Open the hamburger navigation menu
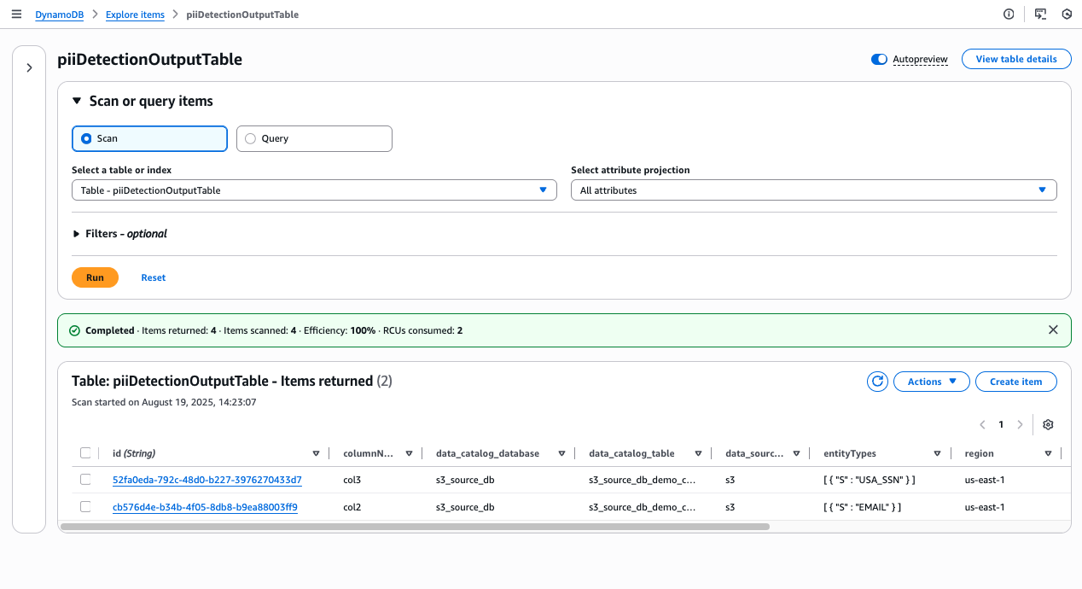Screen dimensions: 1082x589 [16, 15]
